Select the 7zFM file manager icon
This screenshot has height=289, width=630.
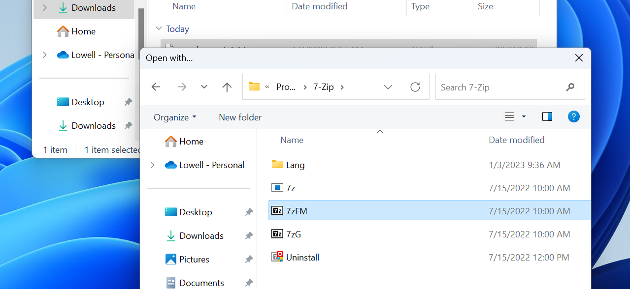tap(277, 211)
